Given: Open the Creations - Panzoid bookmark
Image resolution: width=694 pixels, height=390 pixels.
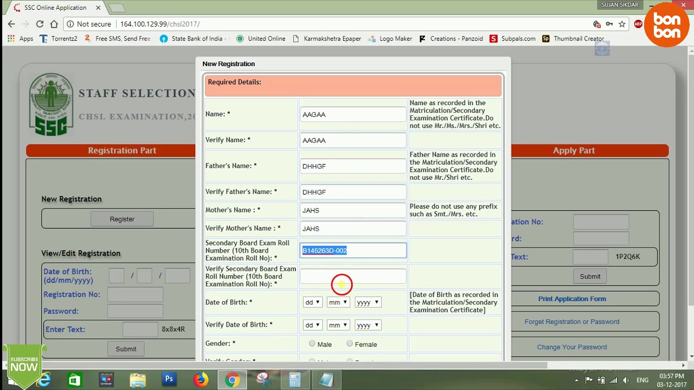Looking at the screenshot, I should (x=451, y=38).
